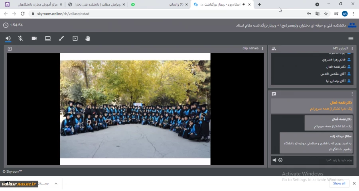Switch to واتساپ WhatsApp tab
The width and height of the screenshot is (359, 191).
pyautogui.click(x=160, y=4)
